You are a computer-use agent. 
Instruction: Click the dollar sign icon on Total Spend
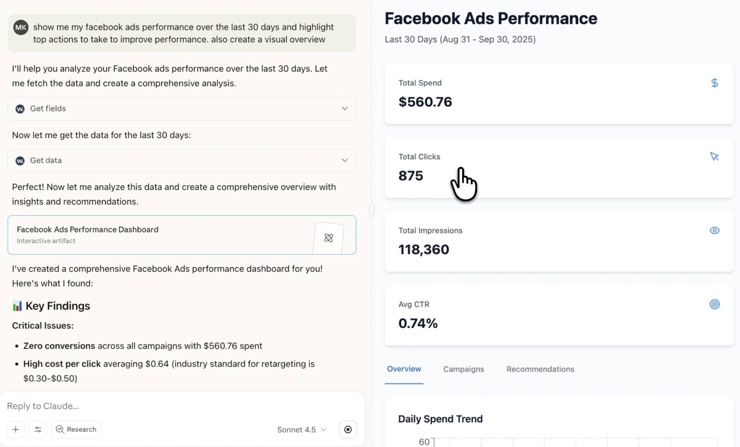714,83
